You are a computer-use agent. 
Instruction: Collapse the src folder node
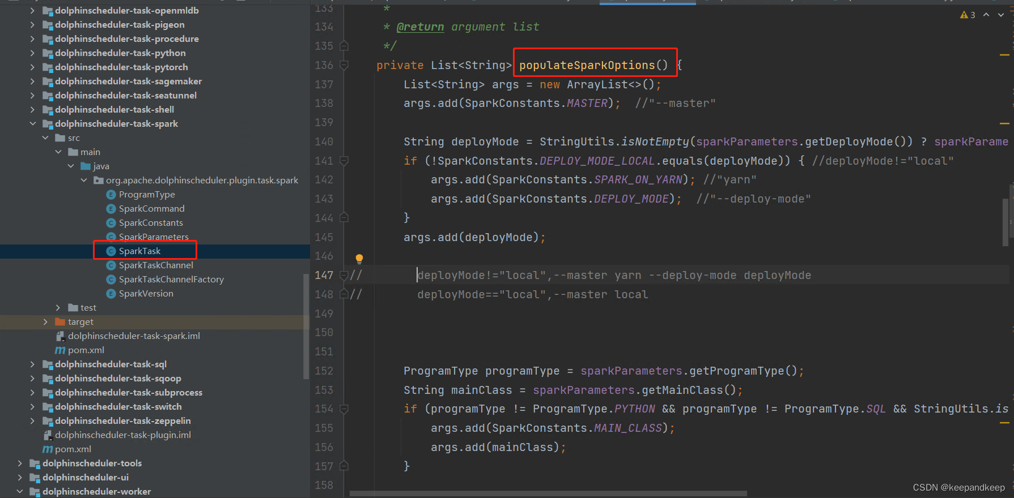45,138
